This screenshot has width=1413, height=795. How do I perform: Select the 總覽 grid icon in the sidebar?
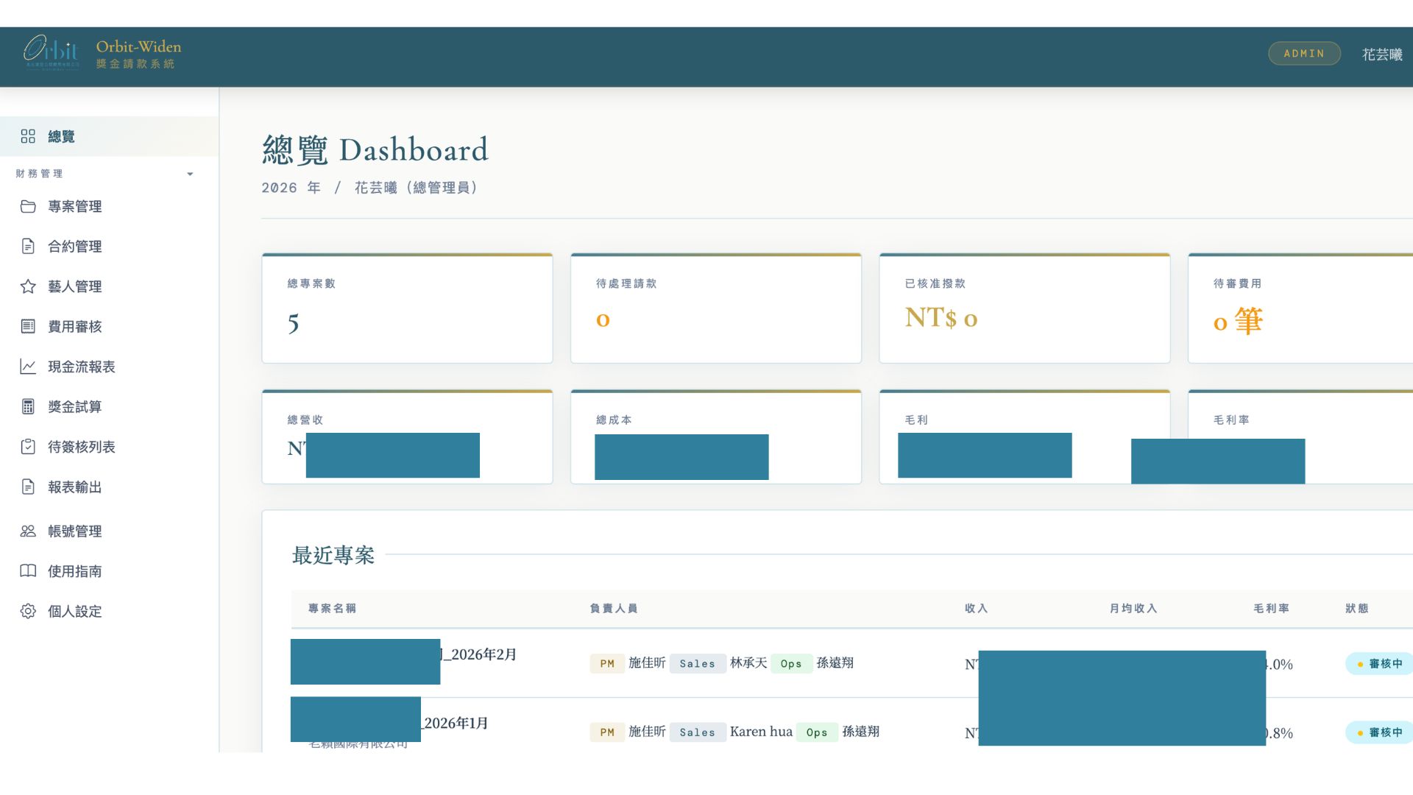(28, 136)
